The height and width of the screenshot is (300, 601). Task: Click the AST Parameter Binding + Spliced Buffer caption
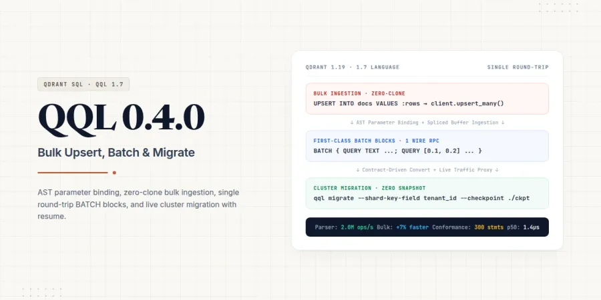[427, 123]
